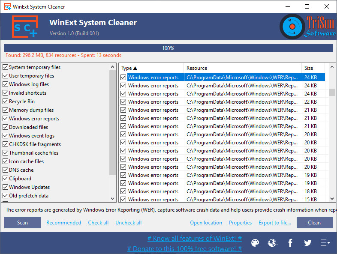Open the Twitter bird icon

[x=307, y=243]
